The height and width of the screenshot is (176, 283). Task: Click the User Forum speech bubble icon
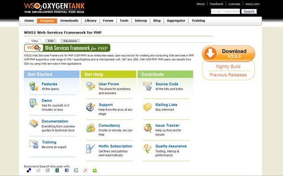[x=91, y=86]
